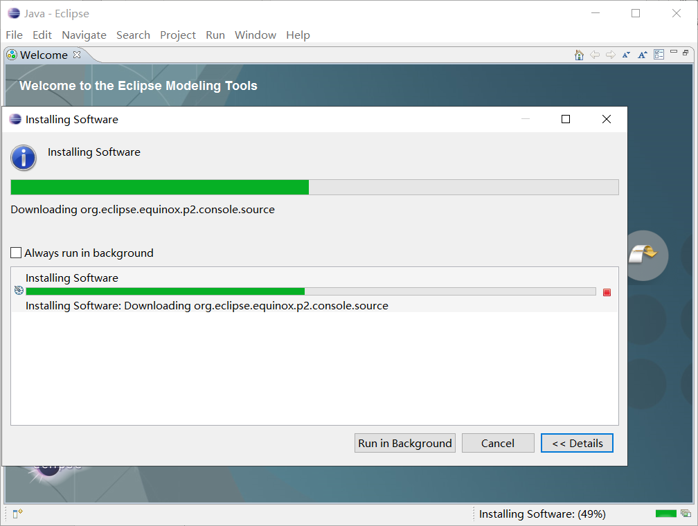Screen dimensions: 698x526
Task: Enable Always run in background checkbox
Action: [16, 253]
